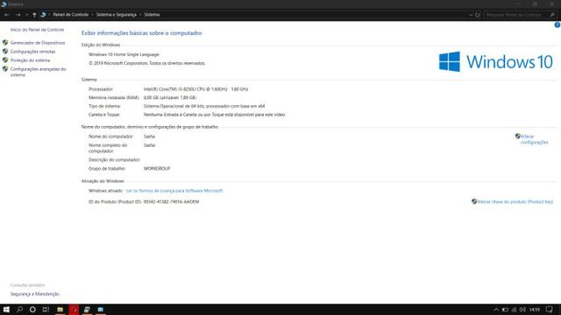Open File Explorer from taskbar
Screen dimensions: 561x315
click(60, 310)
